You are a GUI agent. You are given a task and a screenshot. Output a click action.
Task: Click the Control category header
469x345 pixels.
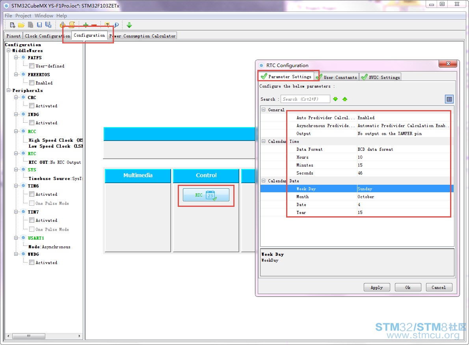pyautogui.click(x=206, y=176)
